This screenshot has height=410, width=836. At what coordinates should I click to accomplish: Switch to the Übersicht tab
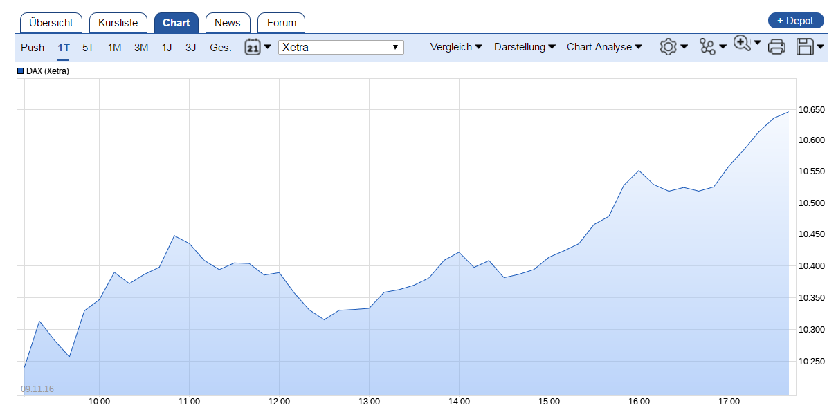click(x=51, y=23)
